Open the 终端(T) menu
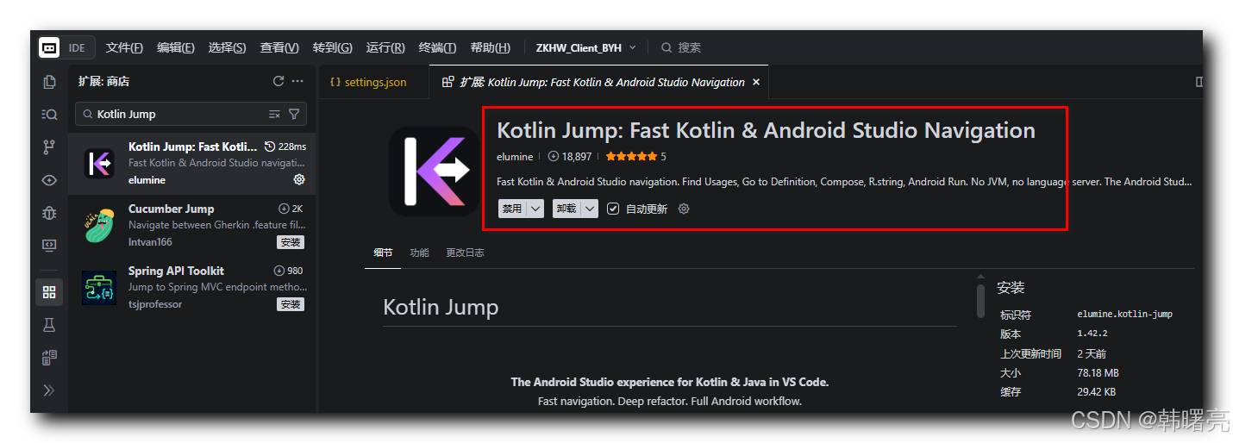The height and width of the screenshot is (443, 1233). pos(437,47)
